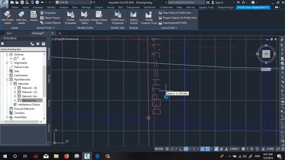Open the Settings side tab in Toolspace

49,78
